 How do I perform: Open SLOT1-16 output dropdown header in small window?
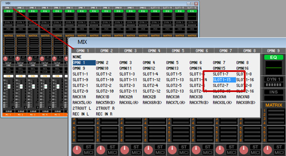pos(192,8)
